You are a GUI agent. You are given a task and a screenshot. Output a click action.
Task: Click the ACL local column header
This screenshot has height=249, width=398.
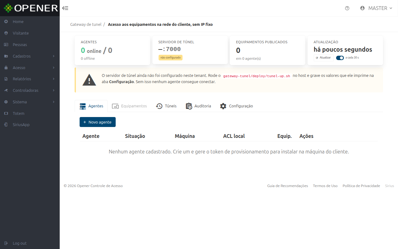pyautogui.click(x=234, y=136)
